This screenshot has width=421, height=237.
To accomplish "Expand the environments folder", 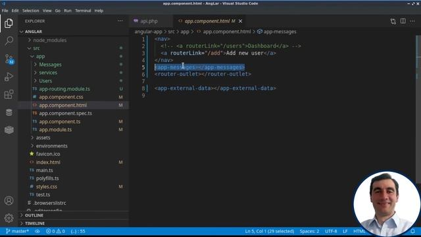I will 51,146.
